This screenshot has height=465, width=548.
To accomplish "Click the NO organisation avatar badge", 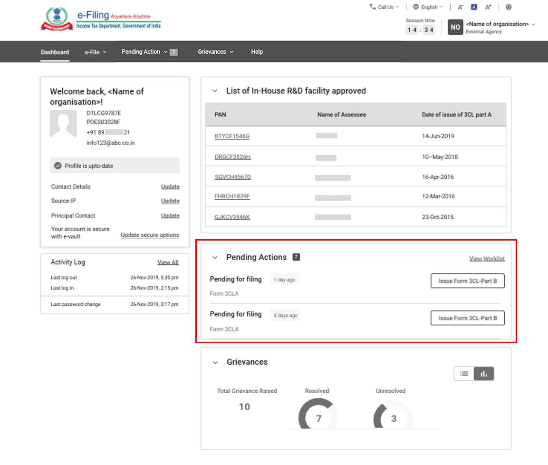I will click(x=455, y=27).
